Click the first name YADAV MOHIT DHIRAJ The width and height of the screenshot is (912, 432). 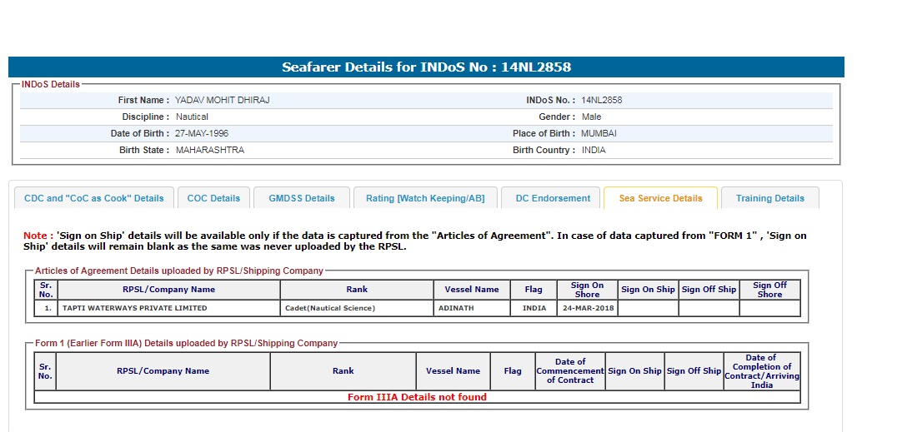click(x=222, y=100)
